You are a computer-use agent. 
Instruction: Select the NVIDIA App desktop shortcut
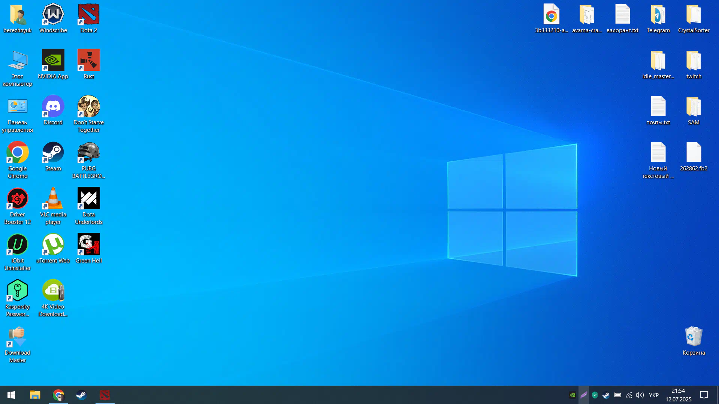click(53, 64)
